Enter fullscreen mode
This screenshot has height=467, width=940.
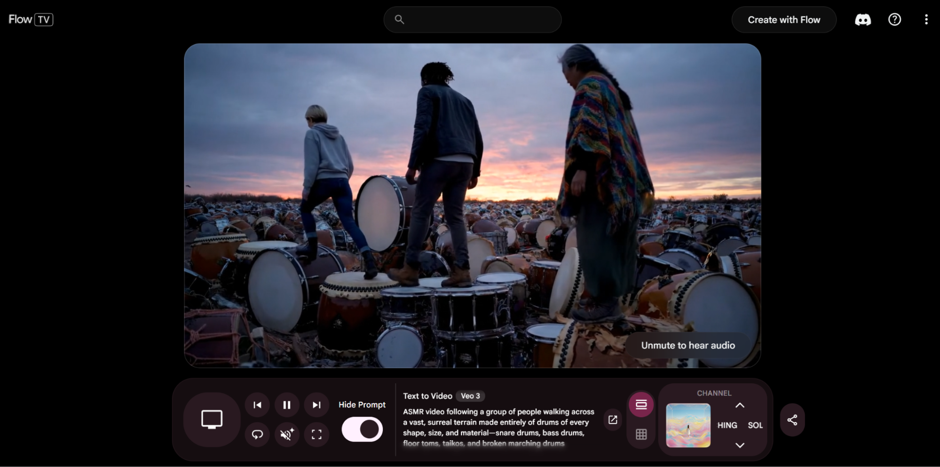tap(316, 434)
